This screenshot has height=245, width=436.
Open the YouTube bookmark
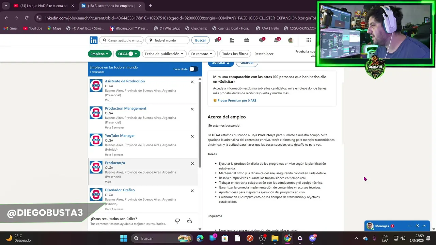[33, 28]
